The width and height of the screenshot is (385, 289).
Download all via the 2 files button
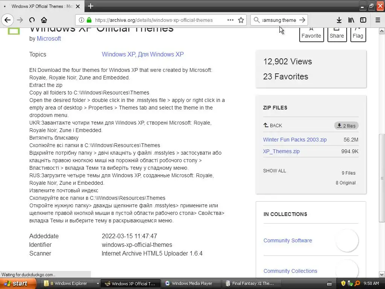(x=346, y=126)
